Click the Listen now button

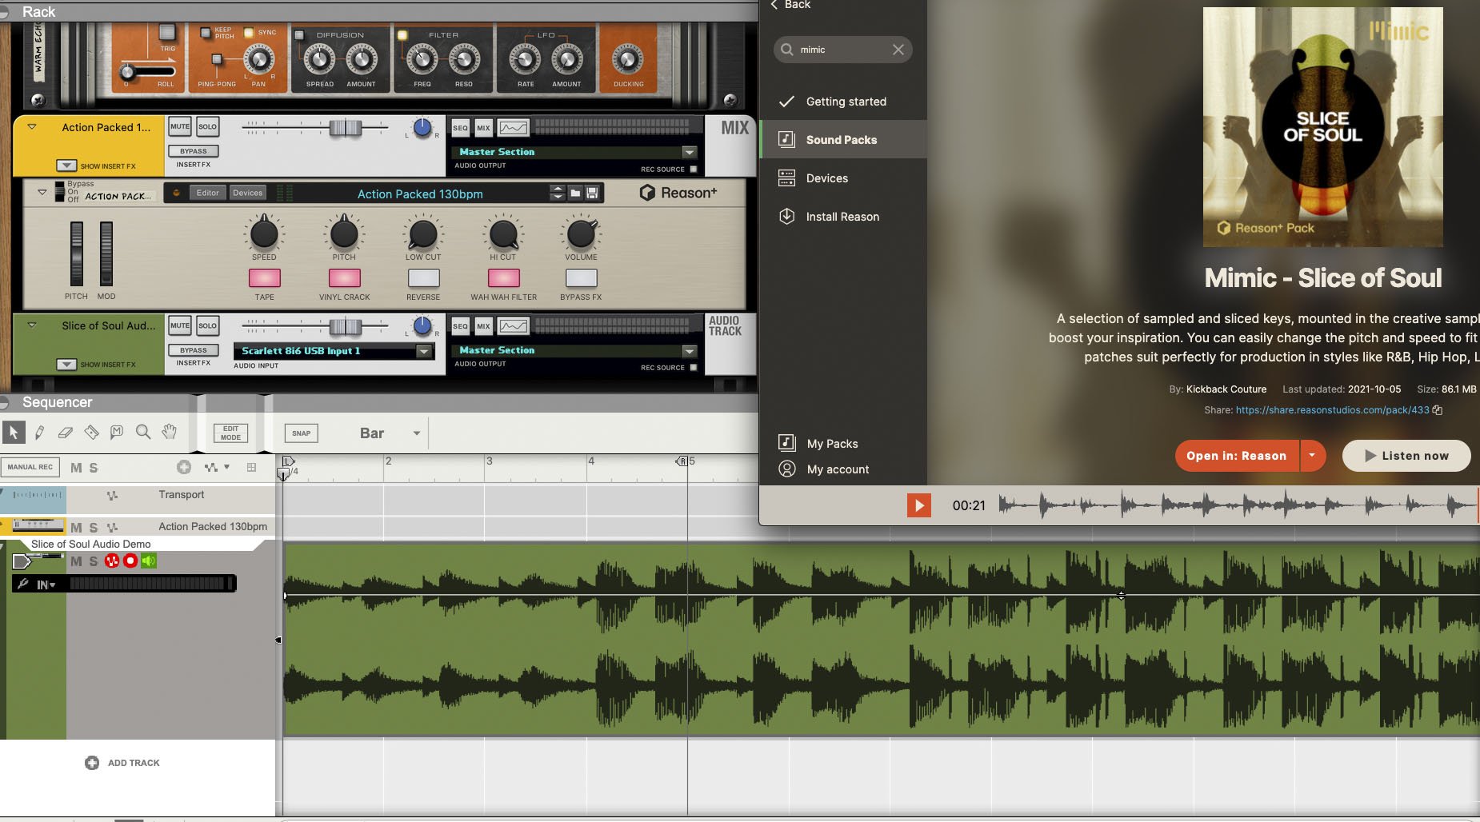[x=1406, y=456]
